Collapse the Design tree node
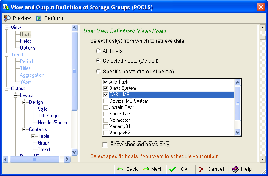This screenshot has width=268, height=176. tap(24, 102)
